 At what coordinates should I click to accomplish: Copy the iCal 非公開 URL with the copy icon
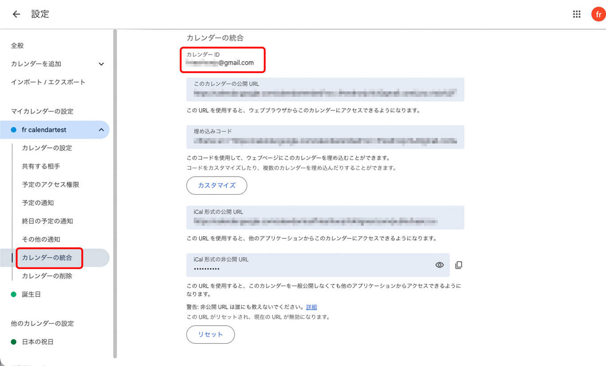point(459,265)
